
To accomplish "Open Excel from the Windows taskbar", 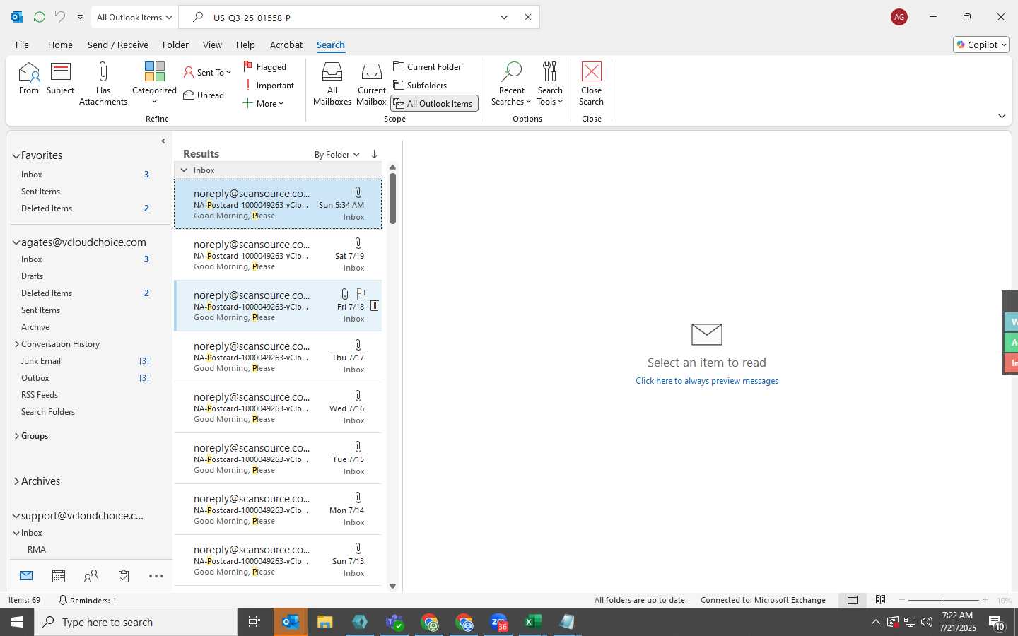I will (533, 622).
